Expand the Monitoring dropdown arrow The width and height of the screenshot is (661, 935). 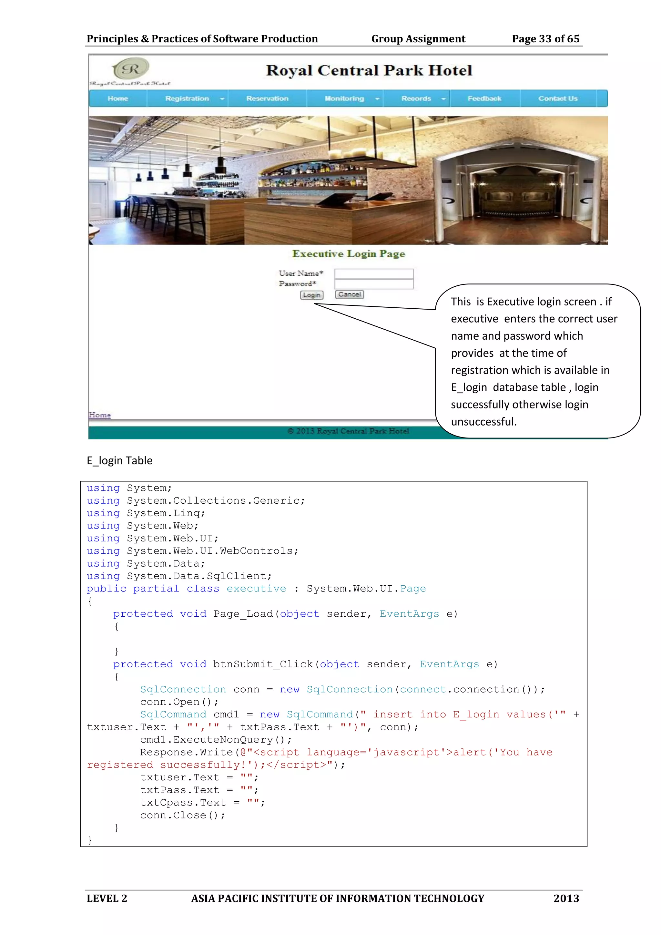click(x=377, y=99)
